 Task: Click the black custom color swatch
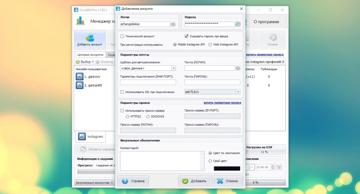[x=227, y=168]
